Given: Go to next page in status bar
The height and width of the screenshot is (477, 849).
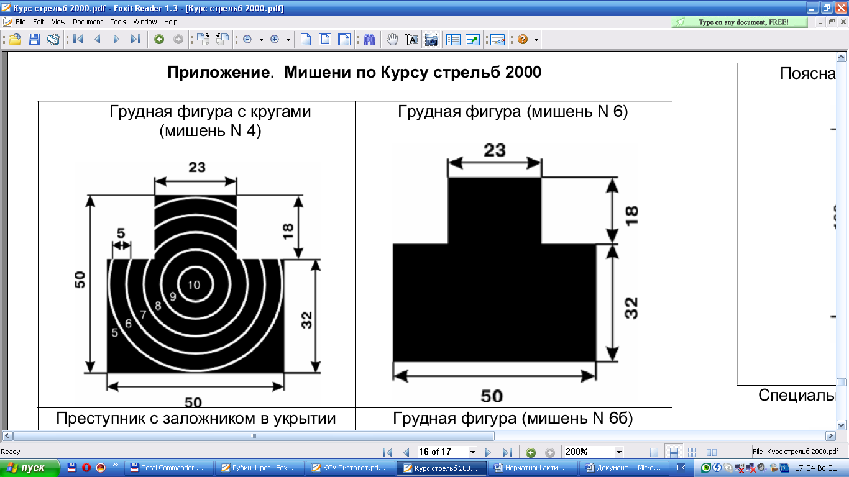Looking at the screenshot, I should click(488, 452).
